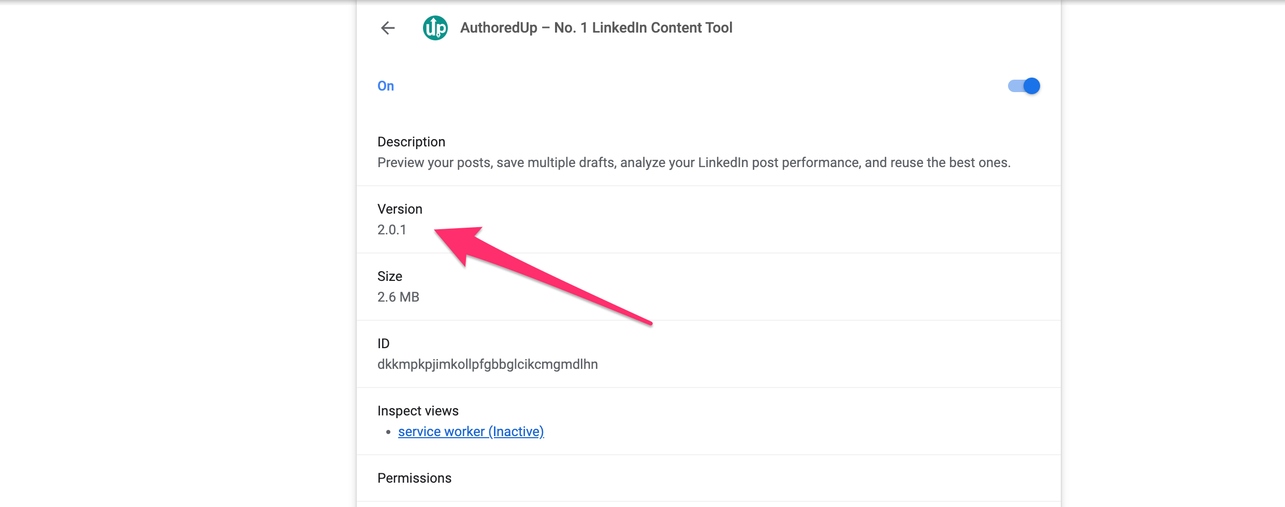
Task: Click the Size label
Action: point(390,276)
